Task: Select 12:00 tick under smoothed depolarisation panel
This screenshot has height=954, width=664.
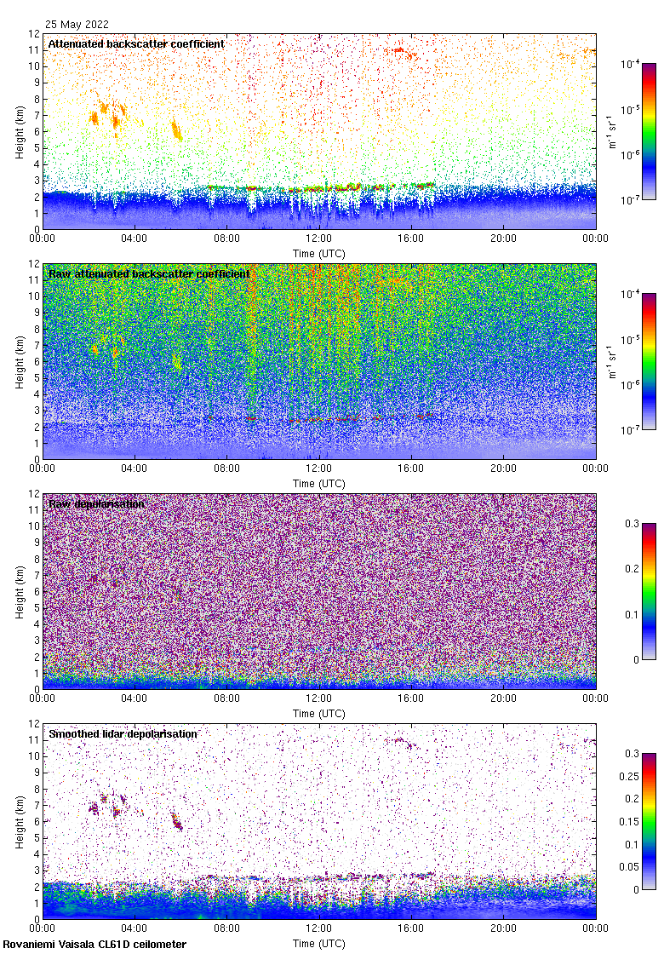Action: [x=319, y=928]
